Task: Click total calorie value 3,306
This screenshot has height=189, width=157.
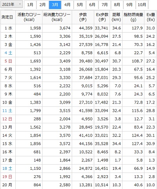Action: pos(65,36)
